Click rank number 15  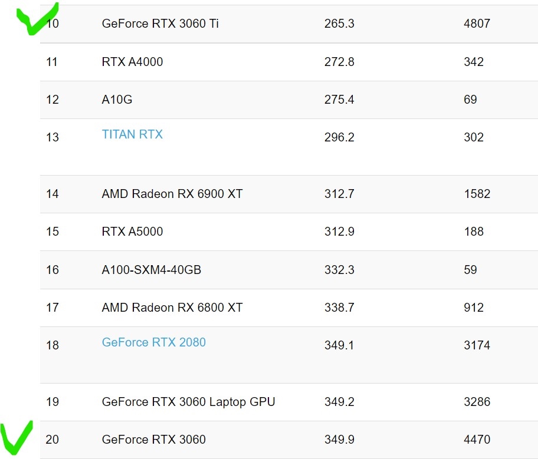53,232
